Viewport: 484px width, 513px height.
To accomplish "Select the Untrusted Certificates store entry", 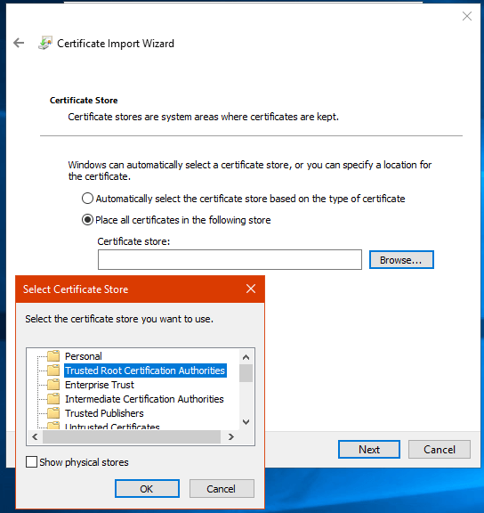I will 112,426.
